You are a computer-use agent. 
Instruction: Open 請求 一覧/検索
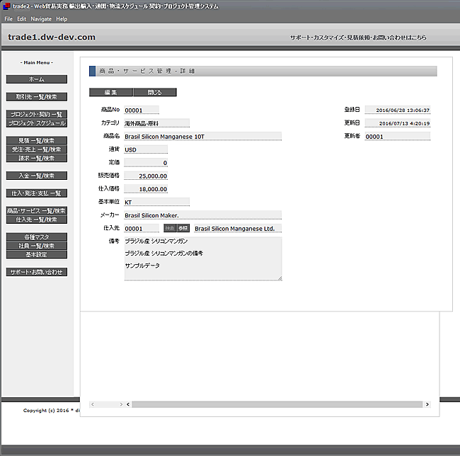coord(37,158)
